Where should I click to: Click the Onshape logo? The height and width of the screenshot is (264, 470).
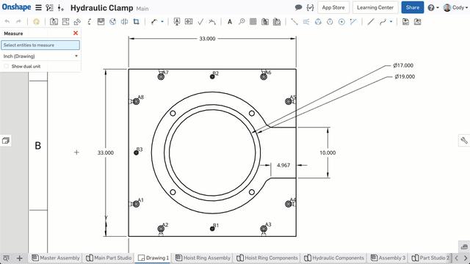coord(16,7)
